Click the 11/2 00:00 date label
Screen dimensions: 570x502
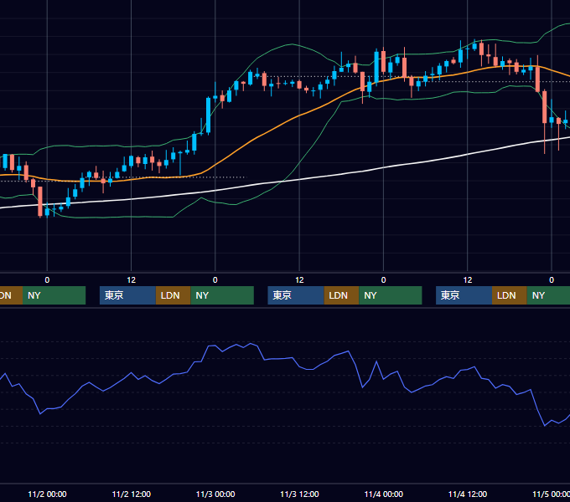47,494
